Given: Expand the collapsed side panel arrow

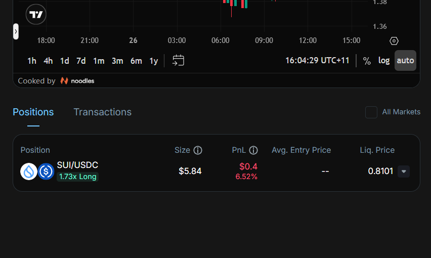Looking at the screenshot, I should (x=16, y=31).
